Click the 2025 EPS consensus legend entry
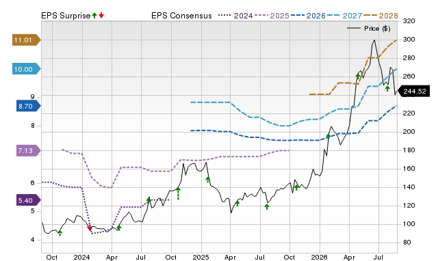Screen dimensions: 438x261 272,16
